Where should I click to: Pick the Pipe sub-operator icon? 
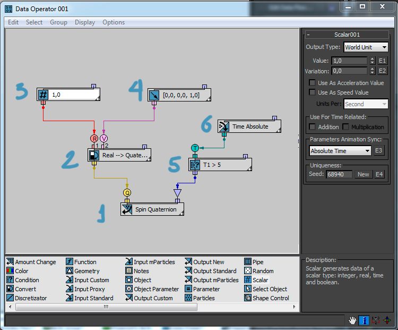tap(248, 261)
